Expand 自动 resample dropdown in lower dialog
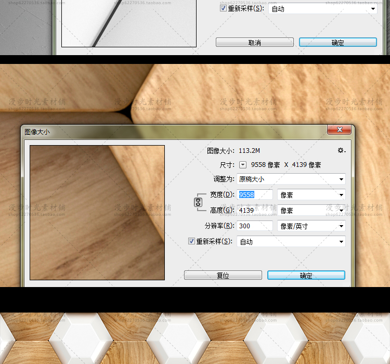The width and height of the screenshot is (390, 364). click(x=291, y=242)
